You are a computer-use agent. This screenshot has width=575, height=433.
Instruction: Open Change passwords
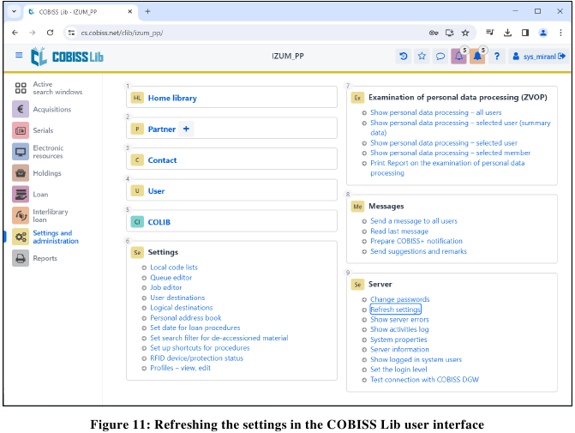399,299
